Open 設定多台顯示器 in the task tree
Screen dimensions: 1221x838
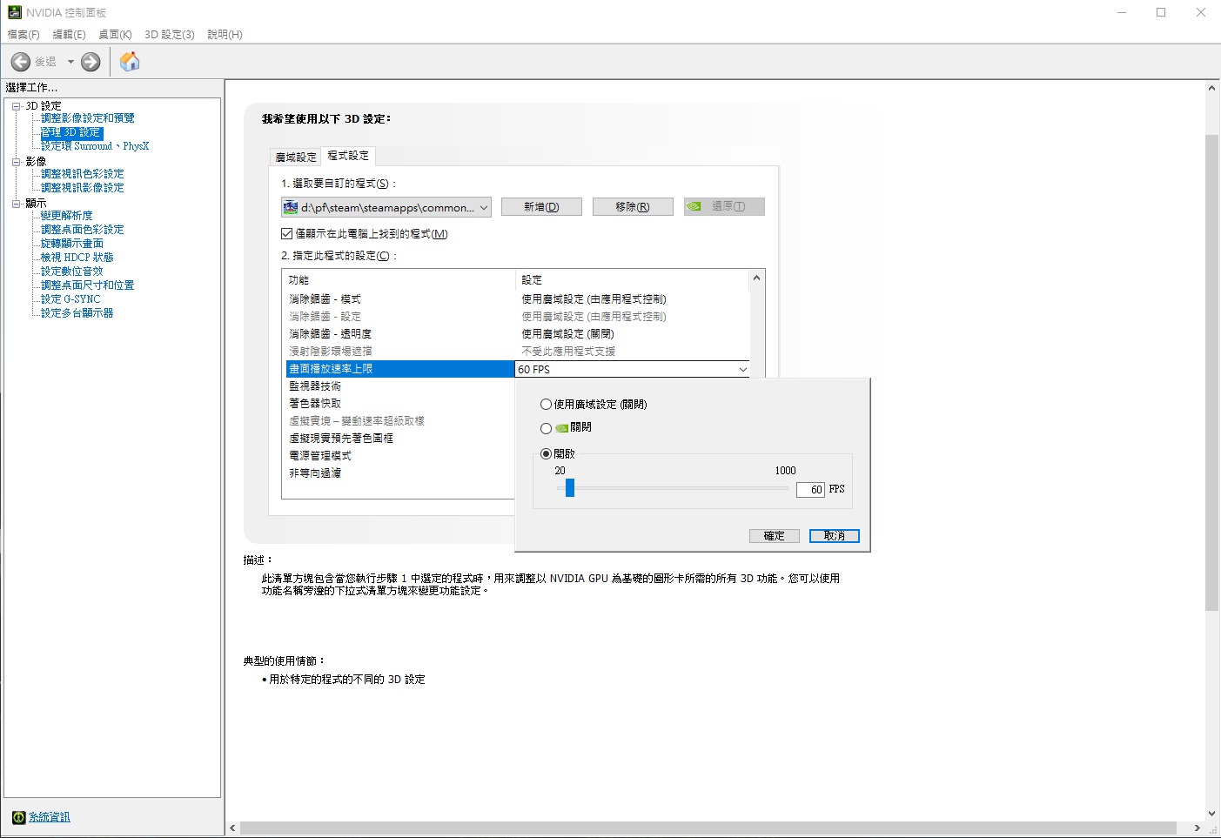coord(77,313)
